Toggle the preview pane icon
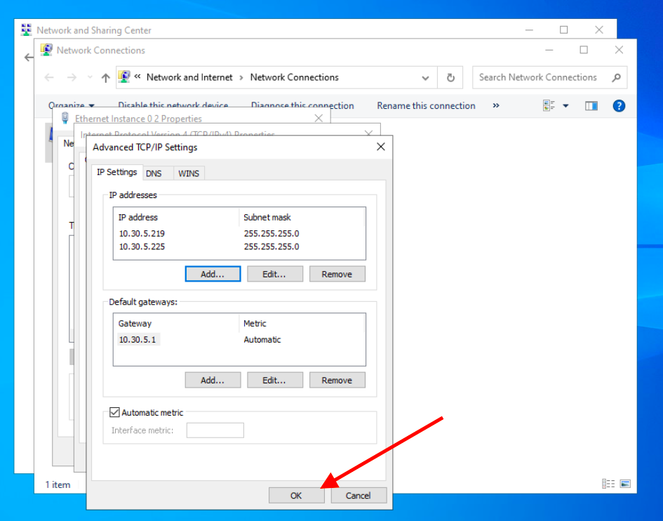The width and height of the screenshot is (663, 521). point(591,106)
